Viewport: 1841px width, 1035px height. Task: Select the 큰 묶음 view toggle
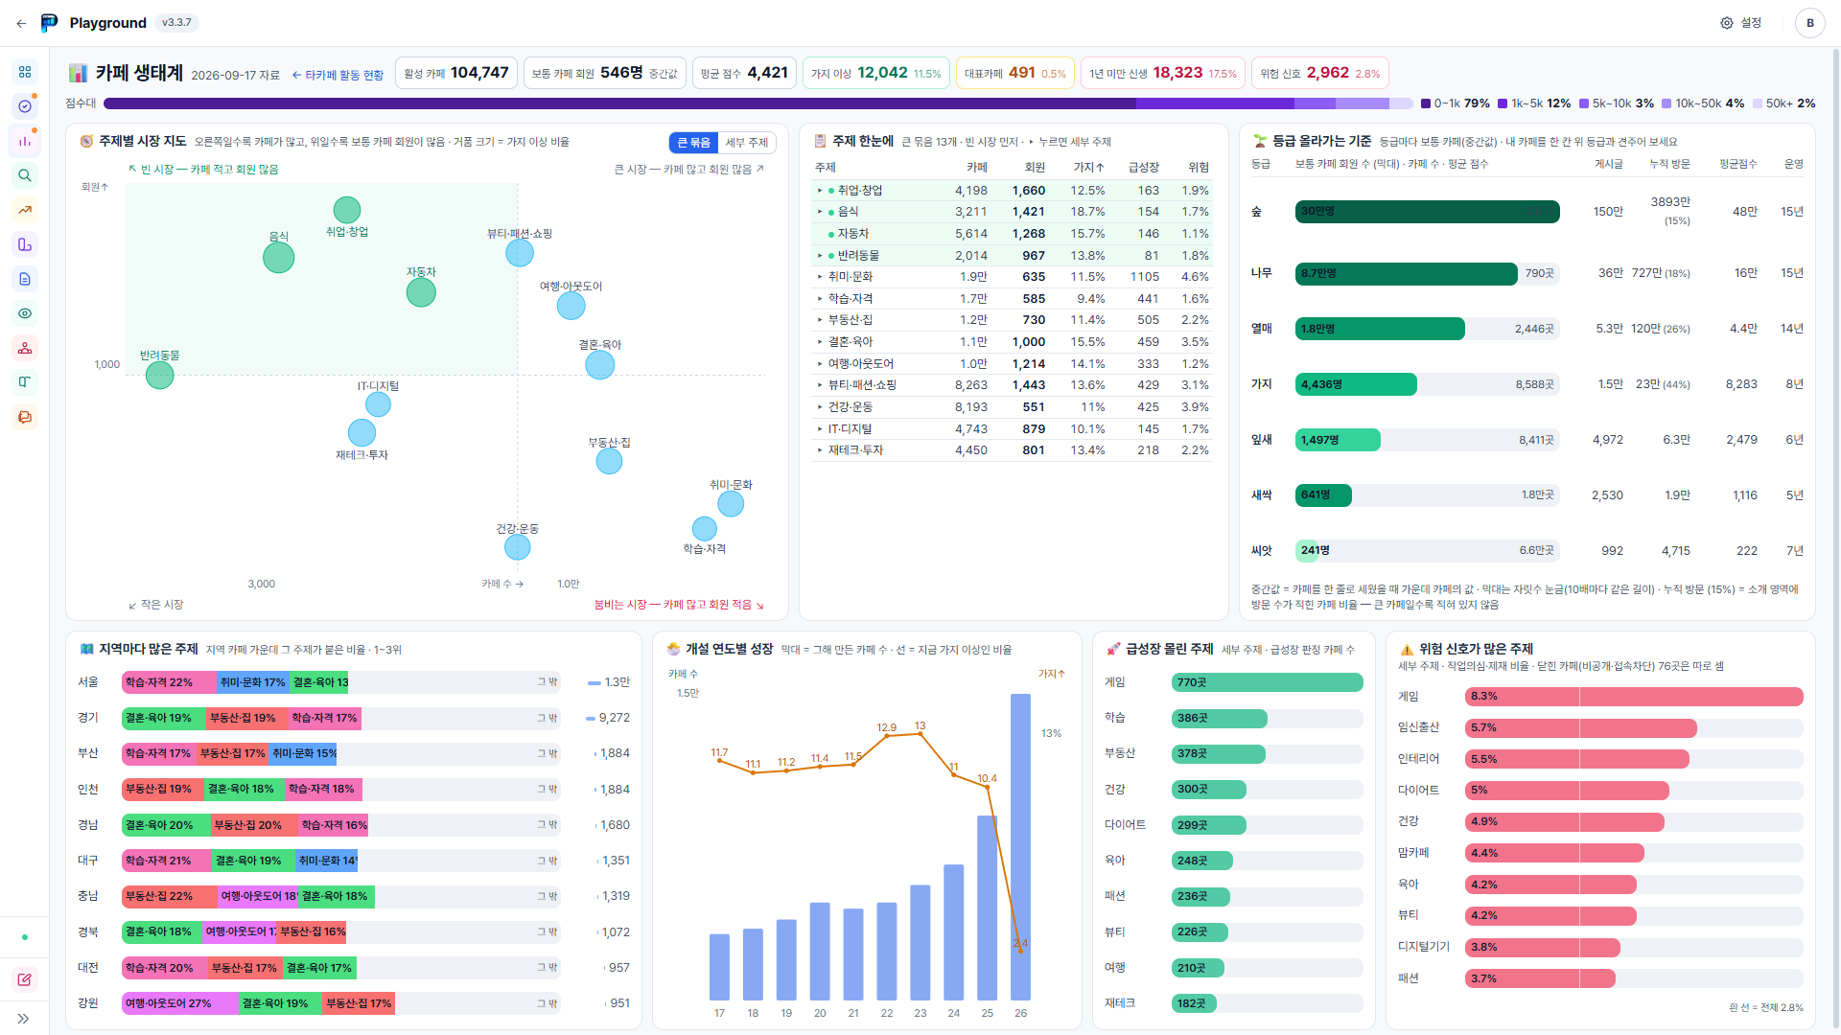click(x=694, y=143)
